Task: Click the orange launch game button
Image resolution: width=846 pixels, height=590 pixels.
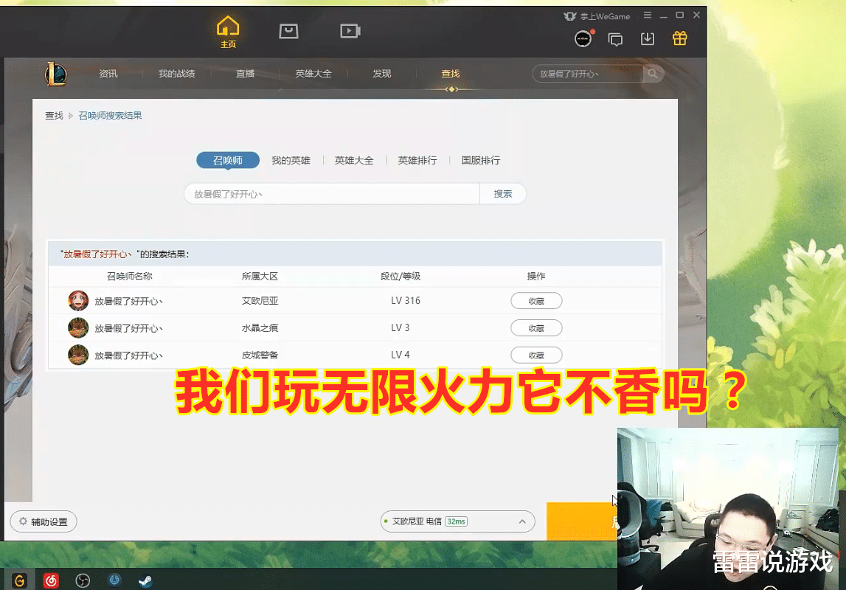Action: coord(582,521)
